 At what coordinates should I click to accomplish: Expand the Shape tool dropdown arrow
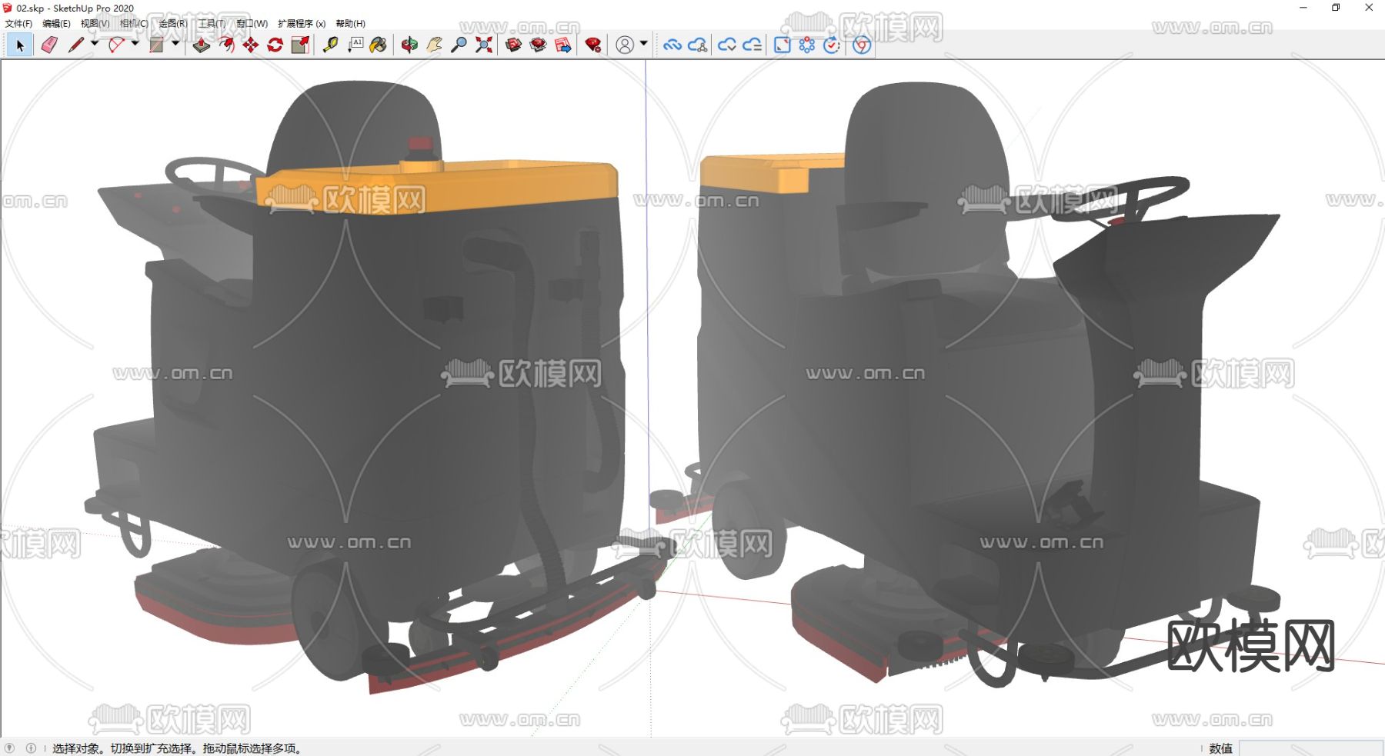pos(175,44)
